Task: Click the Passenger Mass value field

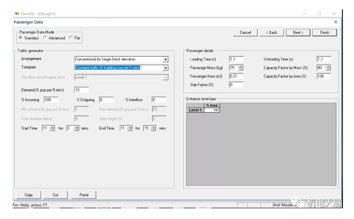Action: (234, 68)
